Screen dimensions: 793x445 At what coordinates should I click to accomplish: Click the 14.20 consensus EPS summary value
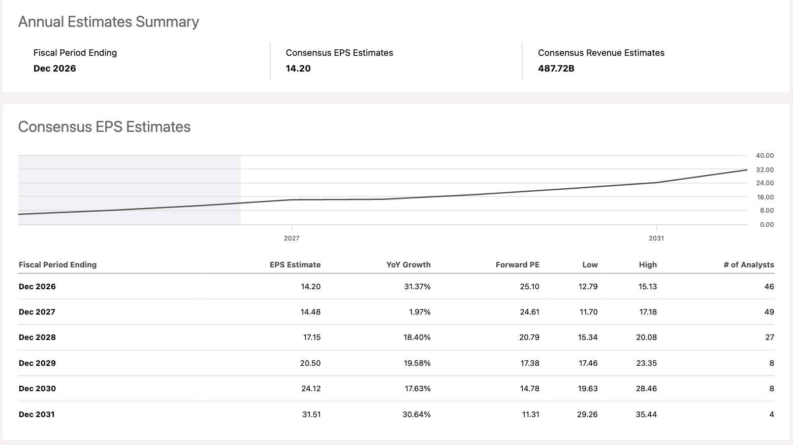coord(298,69)
